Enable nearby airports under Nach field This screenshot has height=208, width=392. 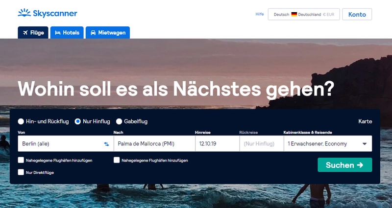(117, 161)
